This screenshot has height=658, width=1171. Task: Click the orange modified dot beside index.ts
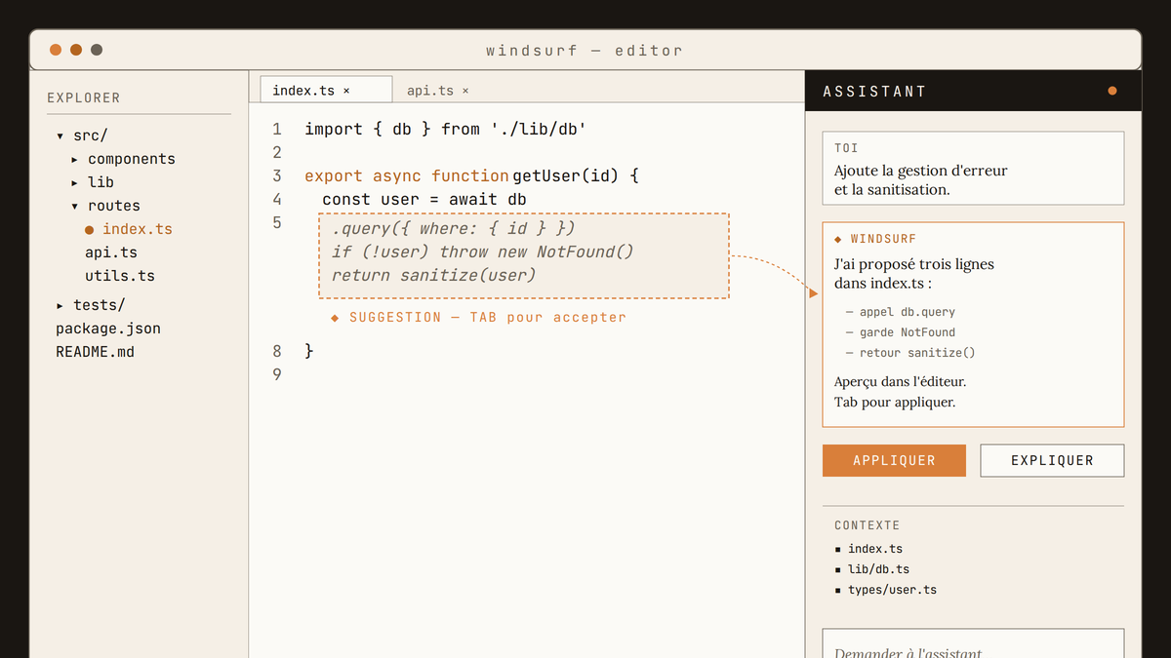[x=90, y=230]
